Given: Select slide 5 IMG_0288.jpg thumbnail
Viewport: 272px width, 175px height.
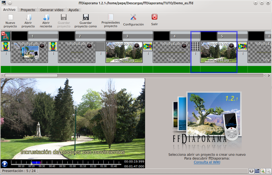Looking at the screenshot, I should coord(219,52).
